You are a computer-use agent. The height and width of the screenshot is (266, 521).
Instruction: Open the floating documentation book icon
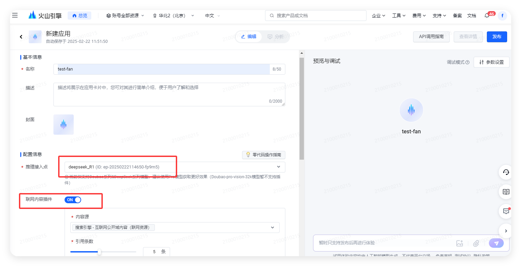pyautogui.click(x=506, y=192)
